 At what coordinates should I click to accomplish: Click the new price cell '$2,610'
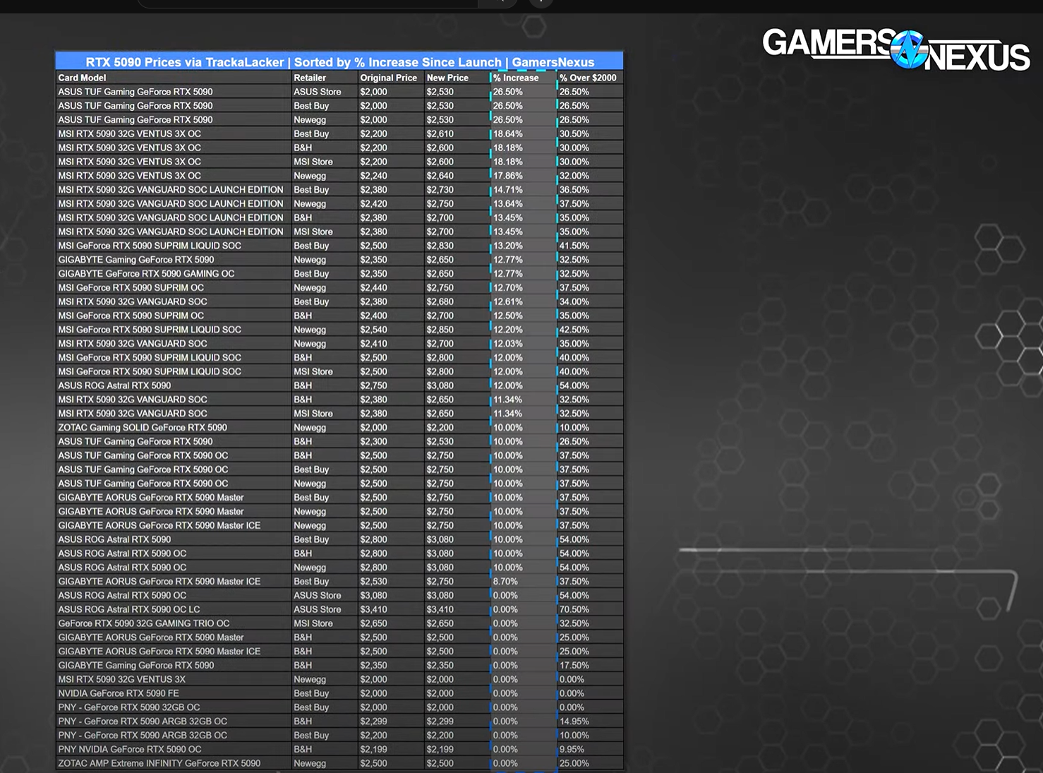click(x=440, y=133)
